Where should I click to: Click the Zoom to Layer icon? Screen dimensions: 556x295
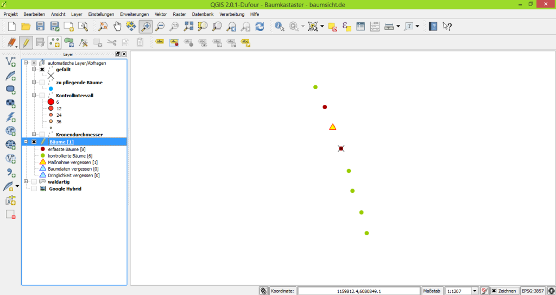[217, 26]
